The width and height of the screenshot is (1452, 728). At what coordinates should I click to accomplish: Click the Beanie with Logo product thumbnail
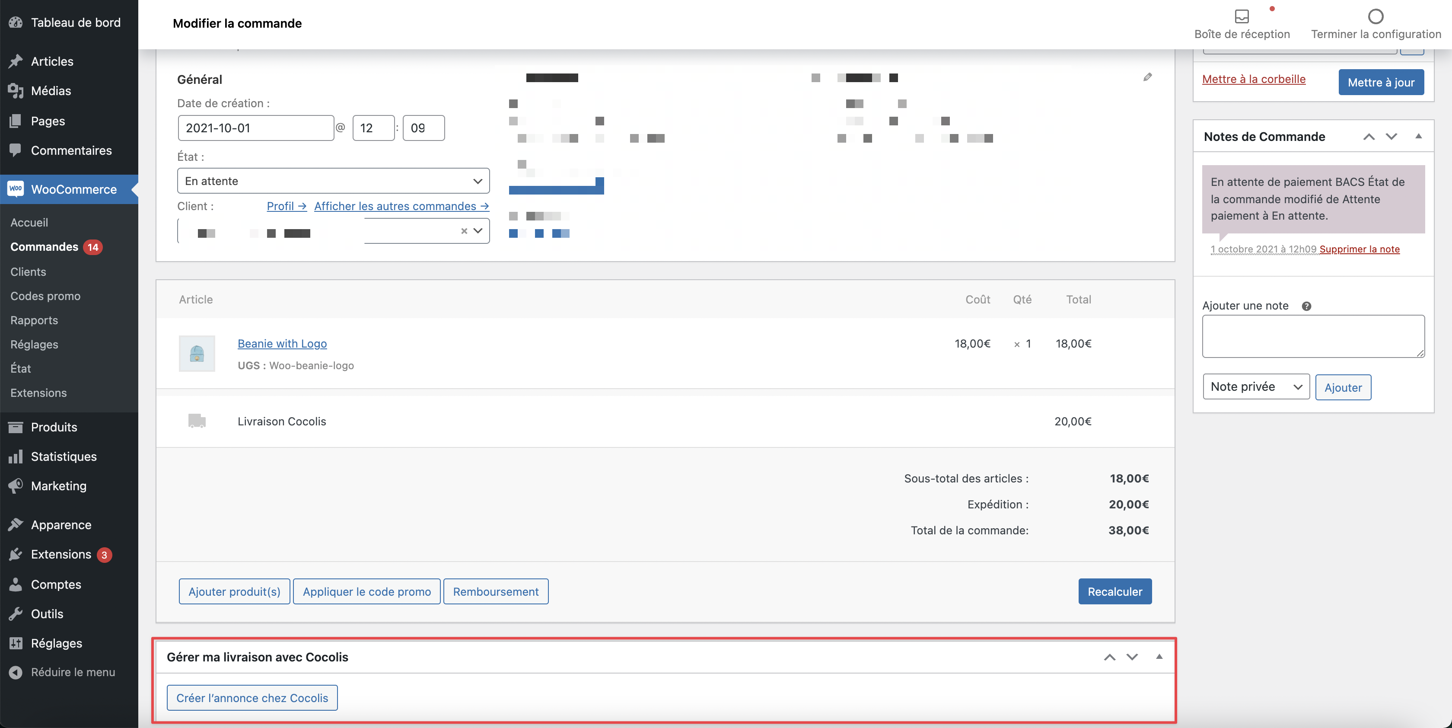click(x=197, y=354)
